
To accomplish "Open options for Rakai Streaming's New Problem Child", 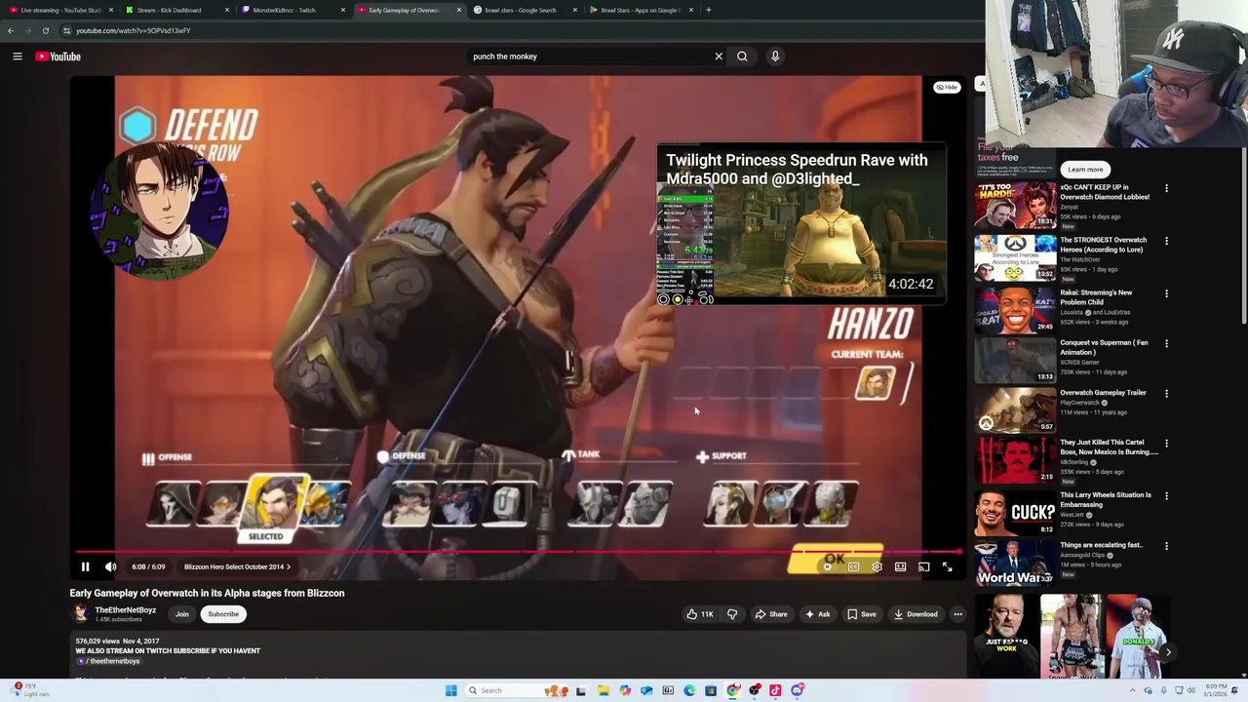I will 1166,293.
